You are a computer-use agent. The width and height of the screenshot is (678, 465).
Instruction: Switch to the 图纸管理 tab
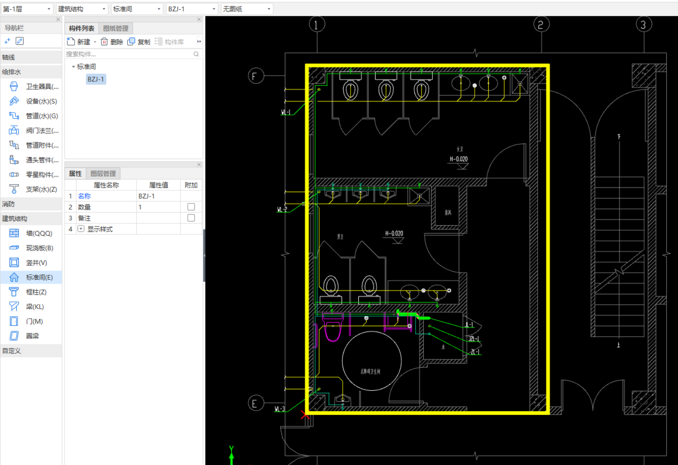click(x=116, y=28)
